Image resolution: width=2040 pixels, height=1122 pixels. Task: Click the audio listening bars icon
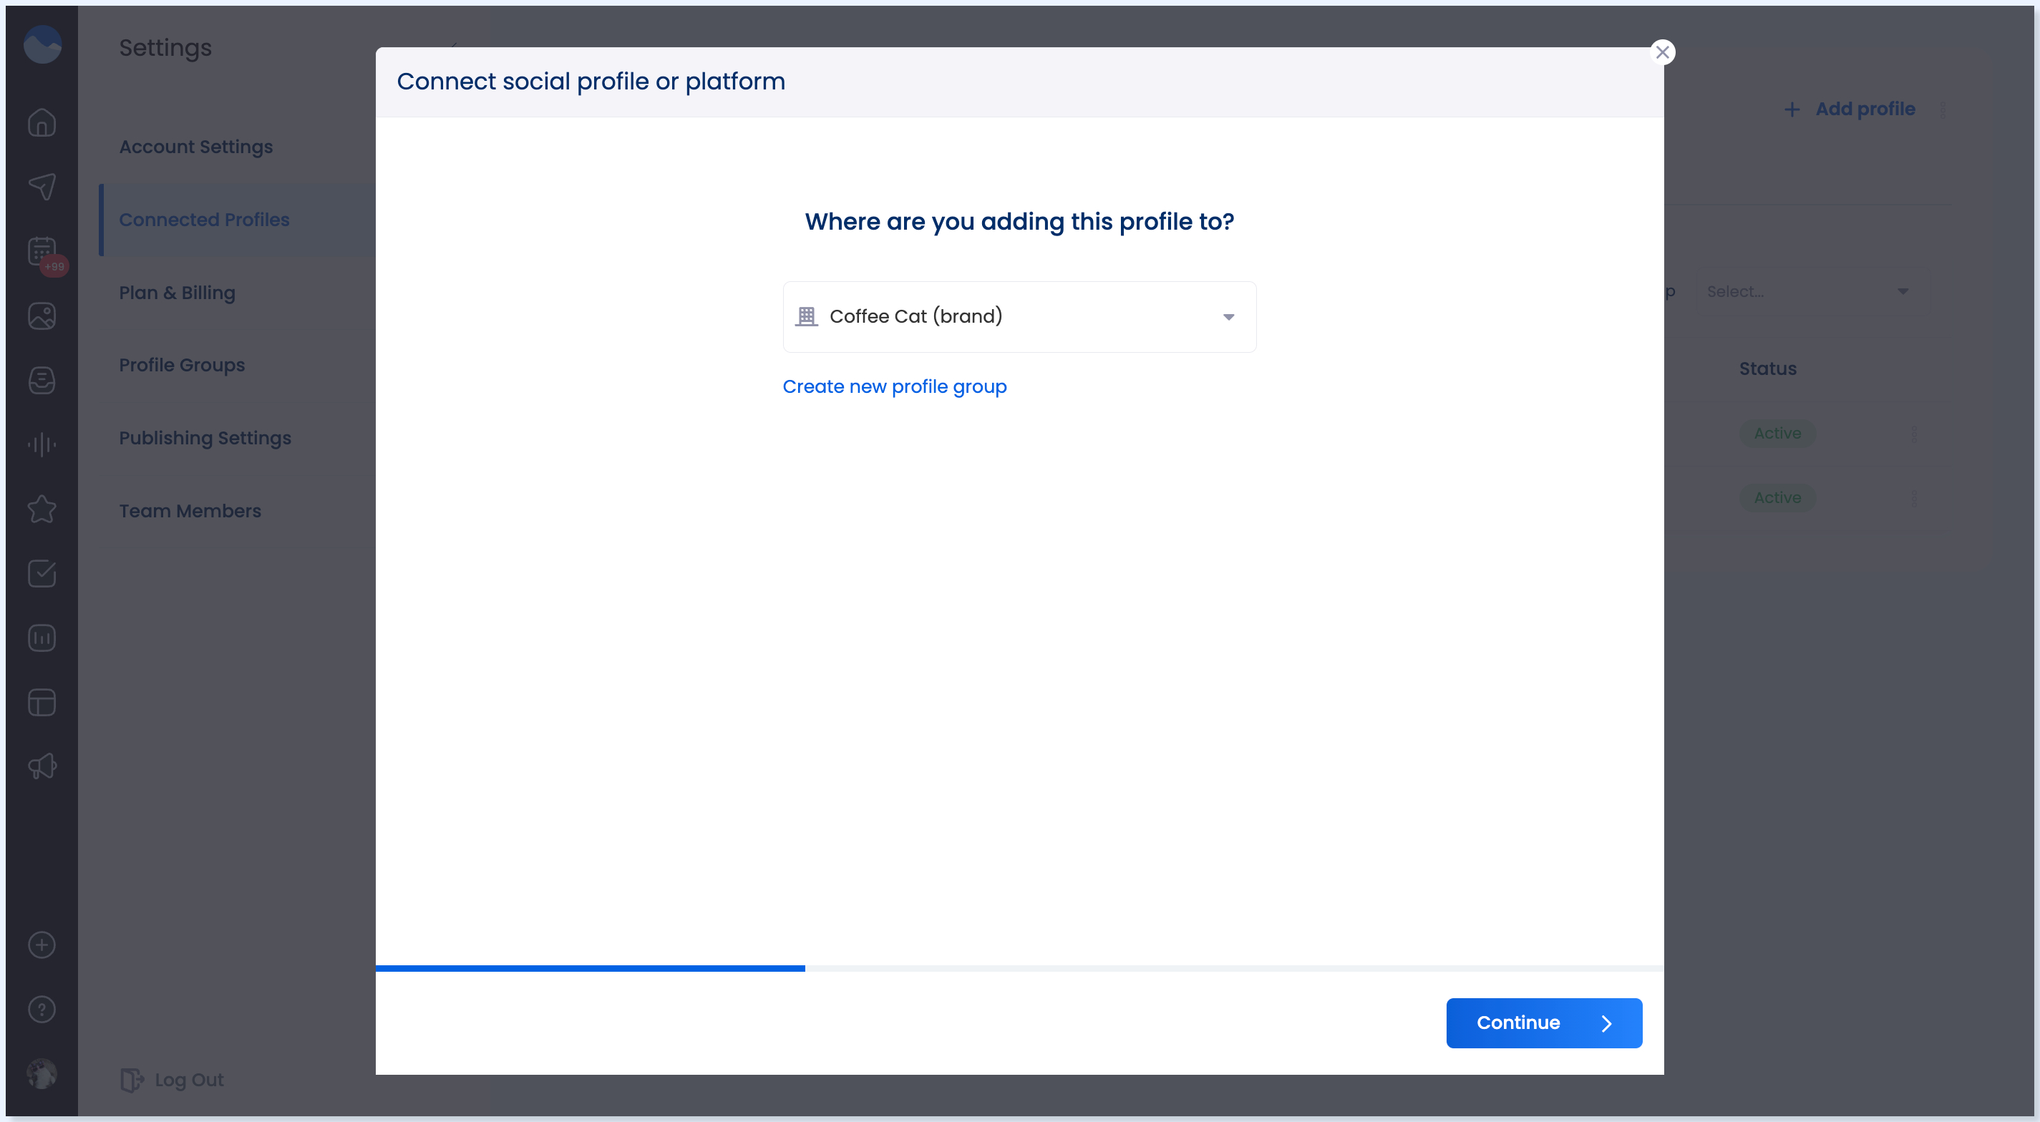coord(42,445)
